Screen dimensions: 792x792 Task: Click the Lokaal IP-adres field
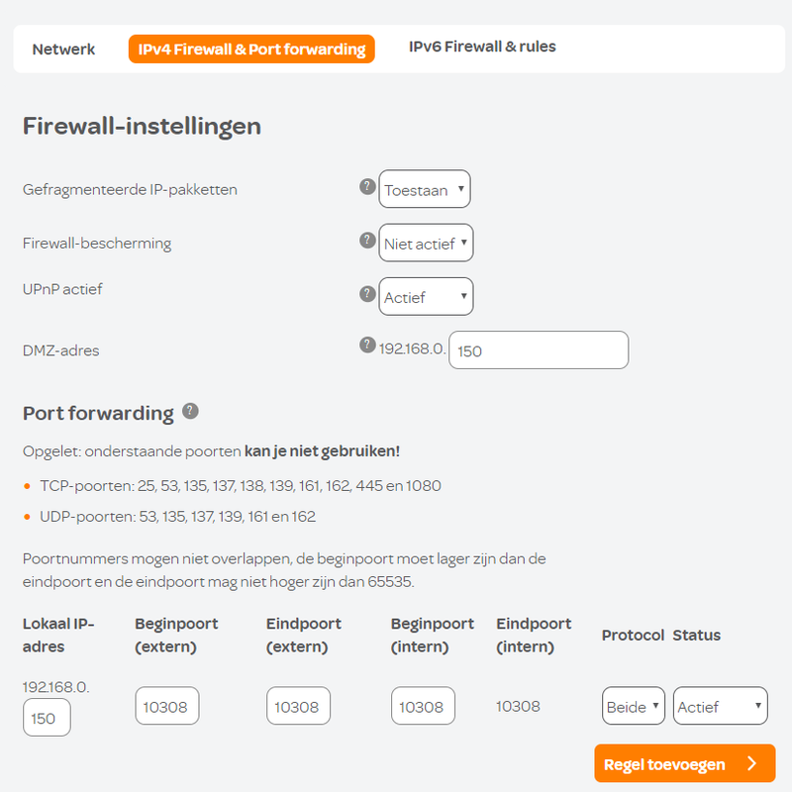tap(47, 717)
